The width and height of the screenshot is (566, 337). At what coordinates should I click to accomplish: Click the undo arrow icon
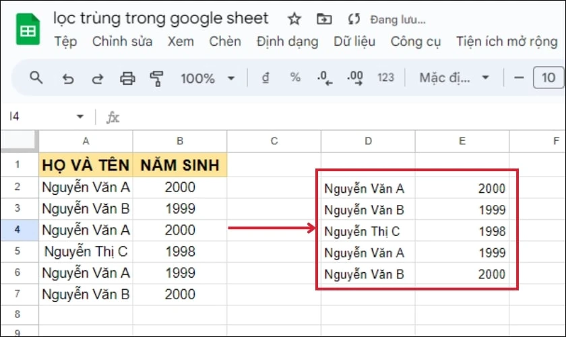click(68, 78)
